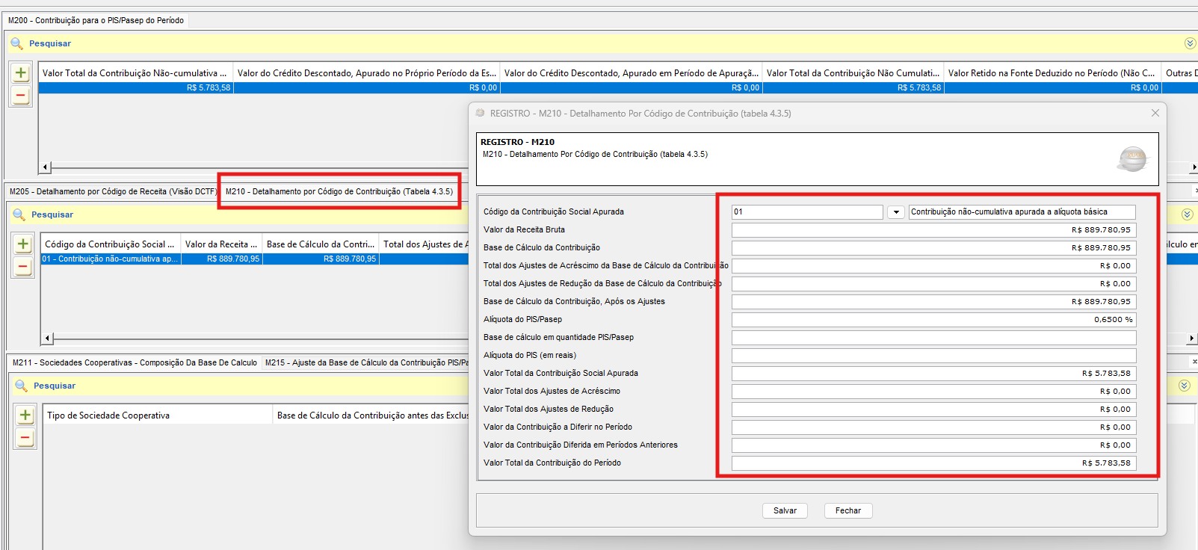Expand the M211 Pesquisar search panel chevron
The image size is (1198, 550).
pos(1184,386)
